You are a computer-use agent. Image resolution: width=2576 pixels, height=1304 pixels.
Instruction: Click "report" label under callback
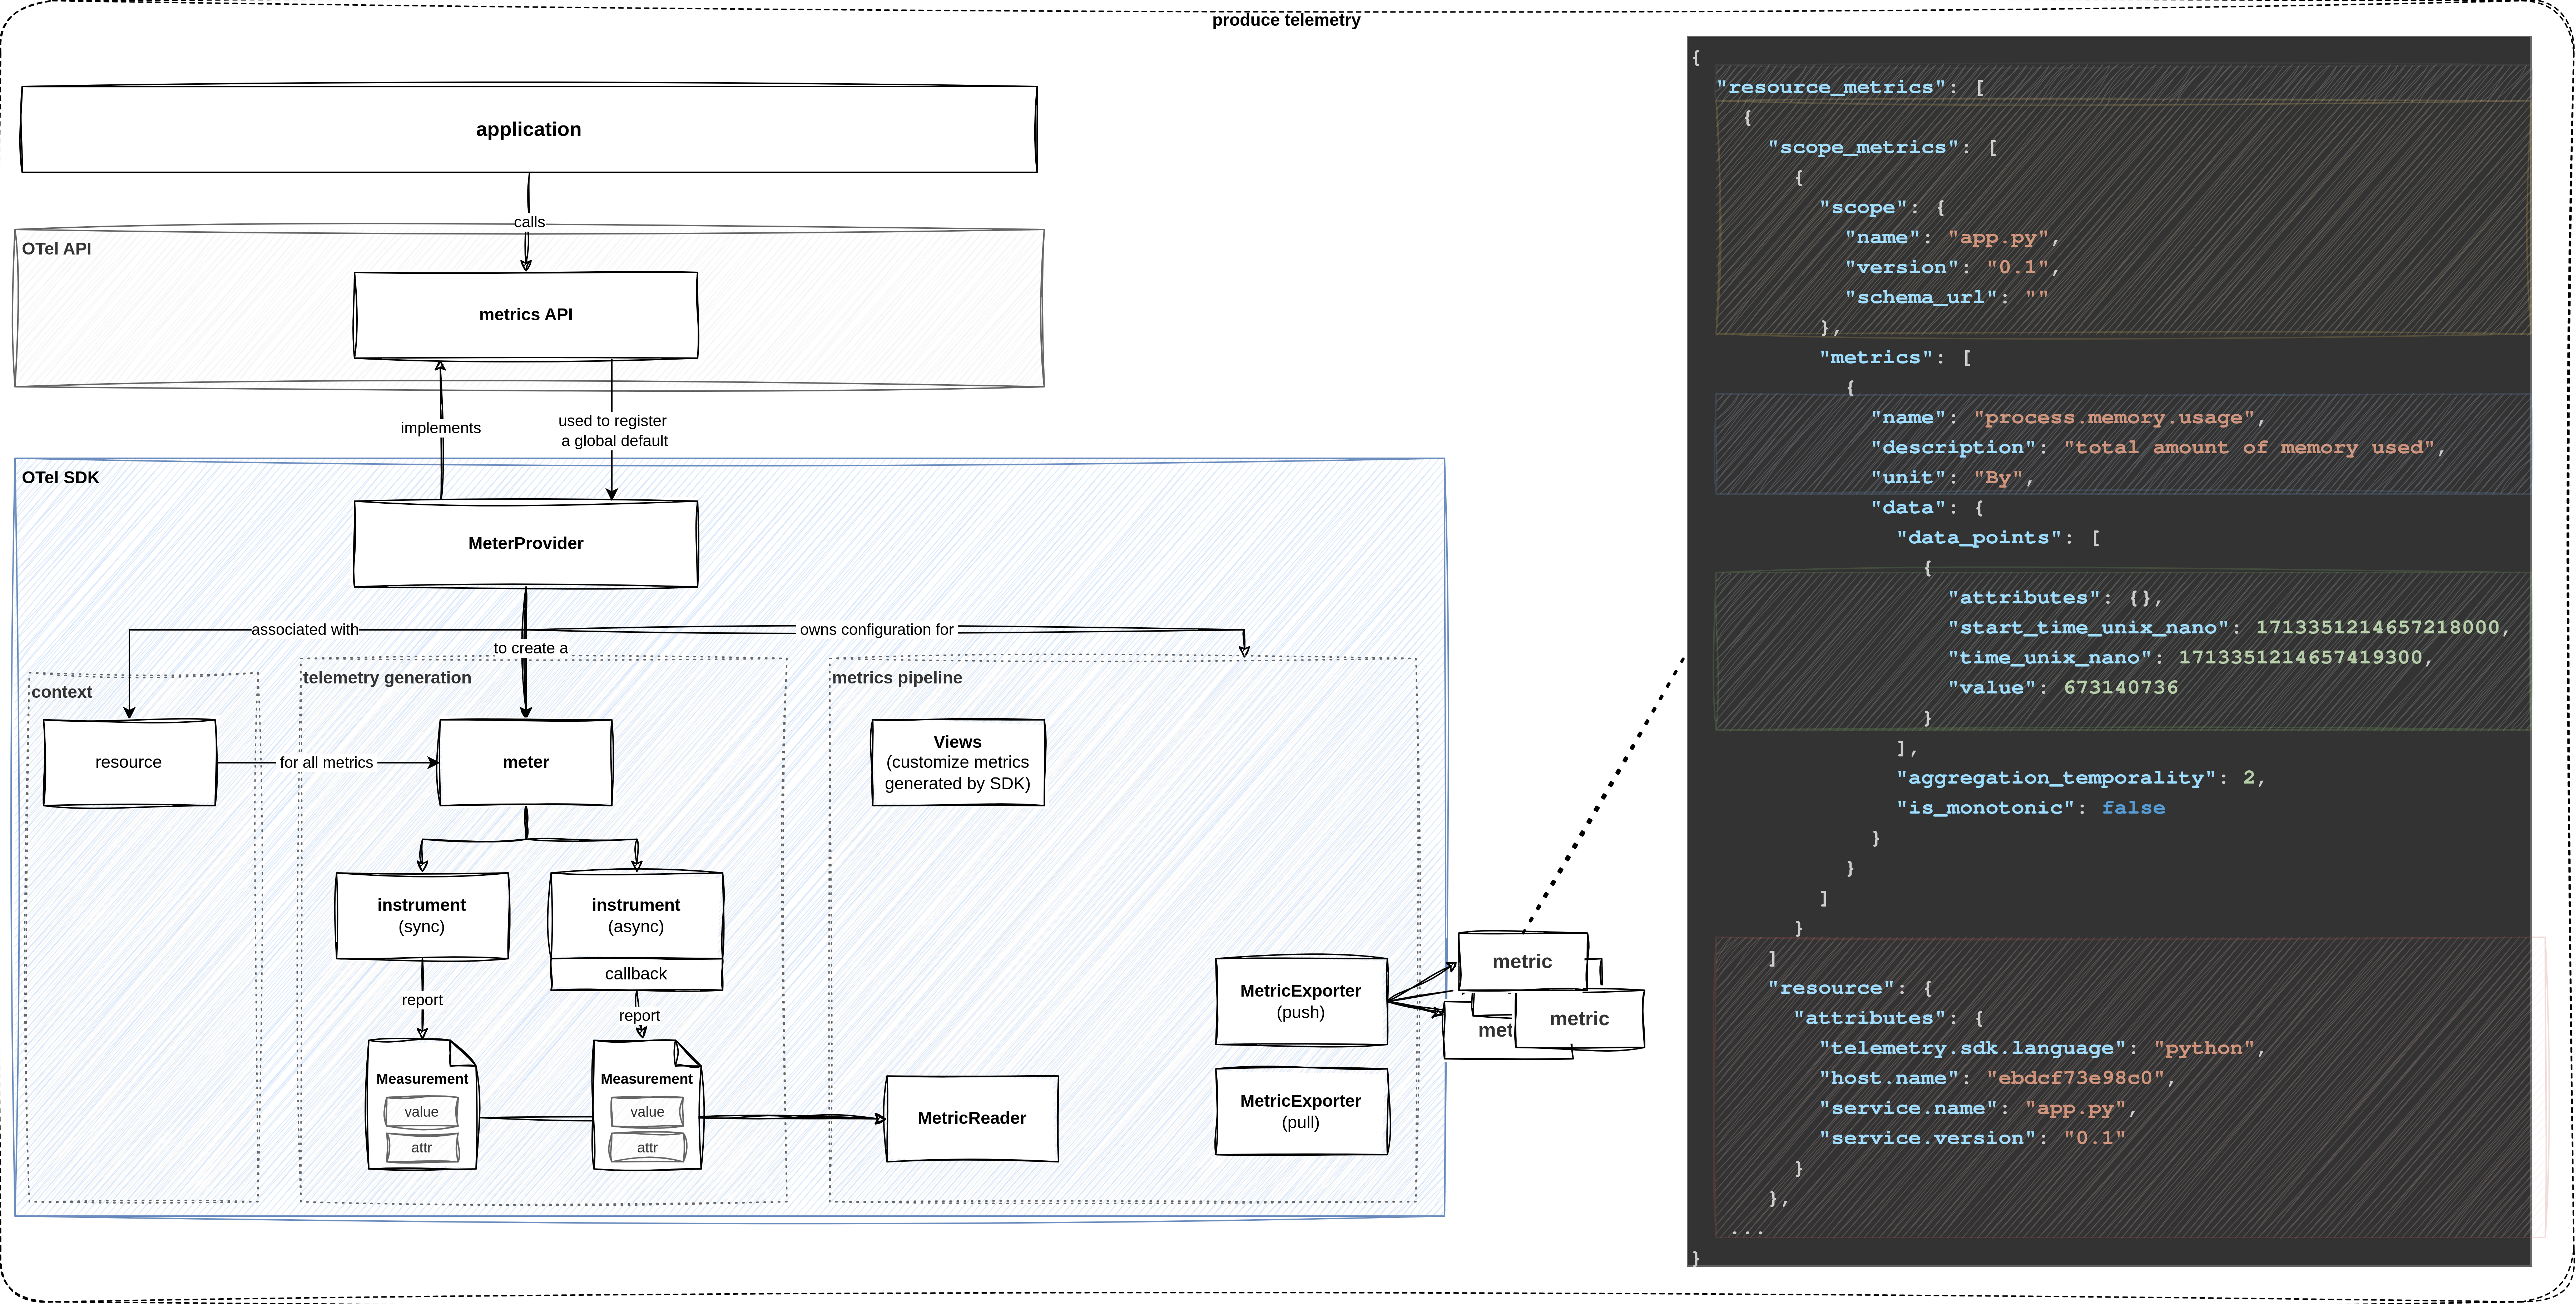coord(639,1016)
